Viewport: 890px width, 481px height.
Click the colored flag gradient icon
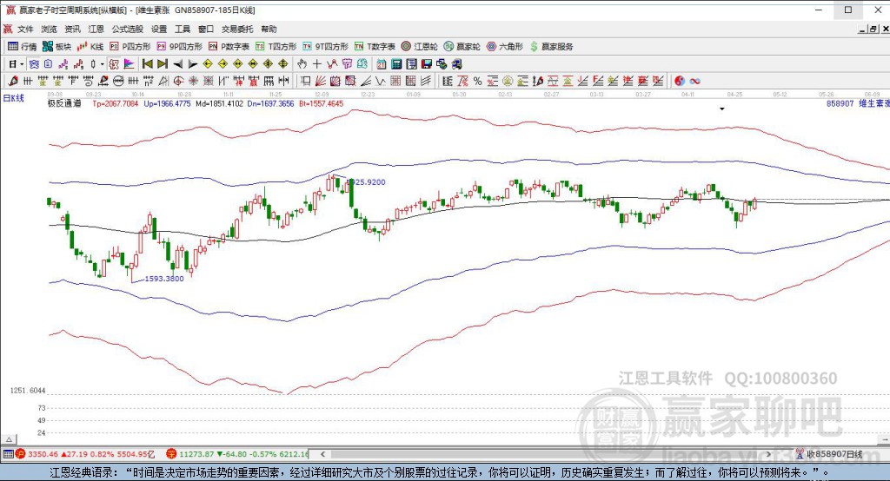[129, 64]
